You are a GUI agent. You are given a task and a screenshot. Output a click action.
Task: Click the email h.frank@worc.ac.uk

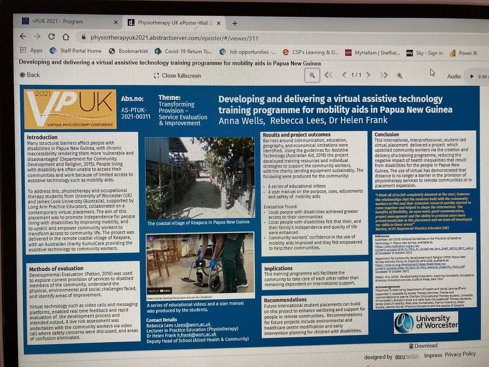click(x=197, y=335)
